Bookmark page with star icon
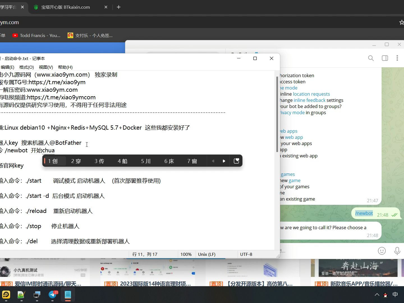Image resolution: width=404 pixels, height=303 pixels. pos(401,22)
